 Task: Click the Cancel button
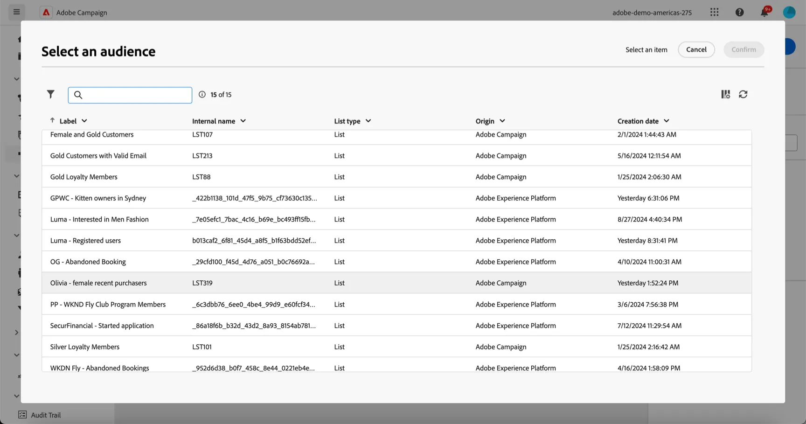coord(696,49)
